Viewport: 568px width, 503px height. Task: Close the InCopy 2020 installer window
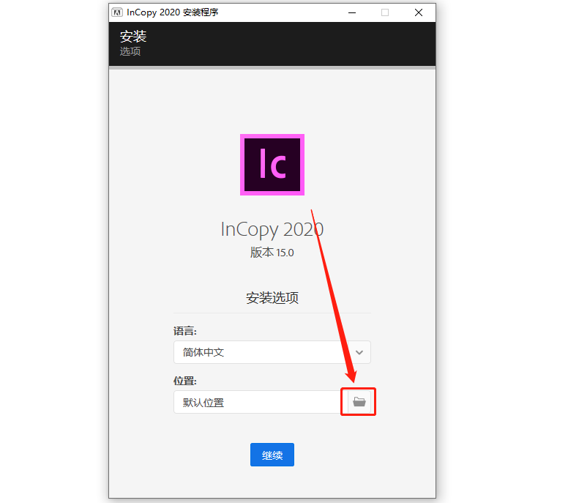click(x=419, y=12)
